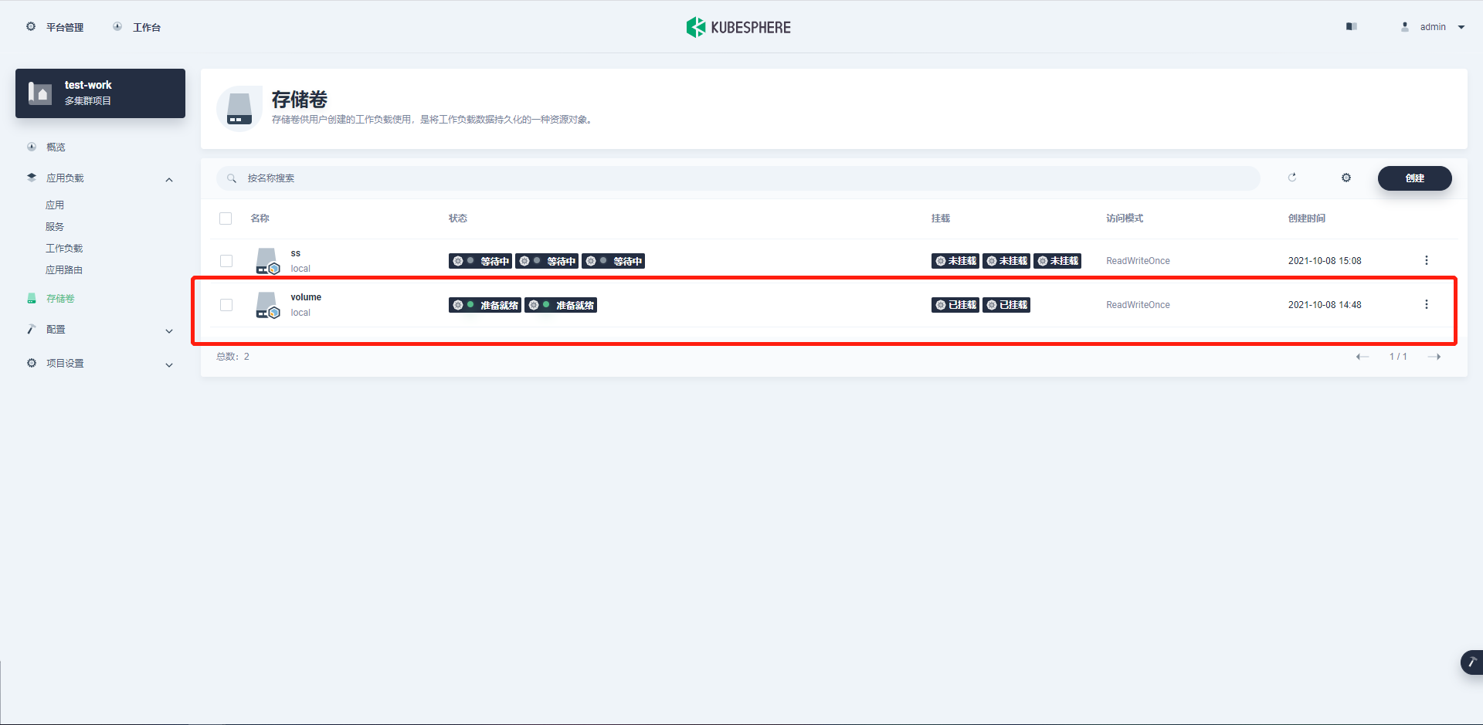Click the 应用负载 layers icon
Image resolution: width=1483 pixels, height=725 pixels.
(32, 178)
